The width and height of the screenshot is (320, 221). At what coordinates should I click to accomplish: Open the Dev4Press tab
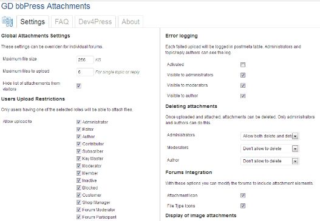click(95, 22)
